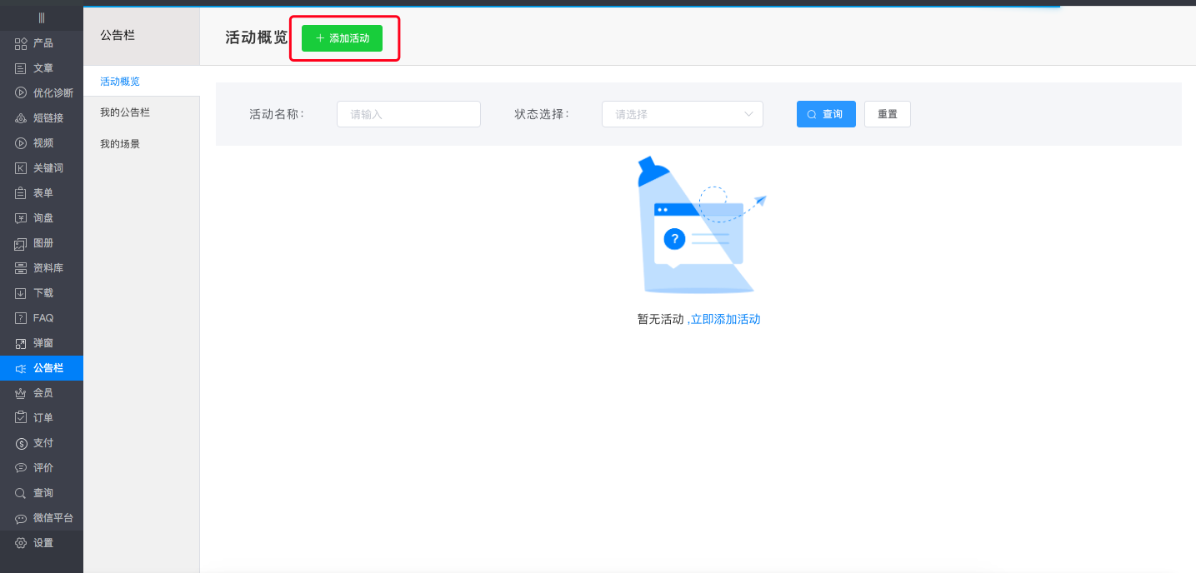The height and width of the screenshot is (573, 1196).
Task: Open the 优化诊断 panel
Action: point(40,92)
